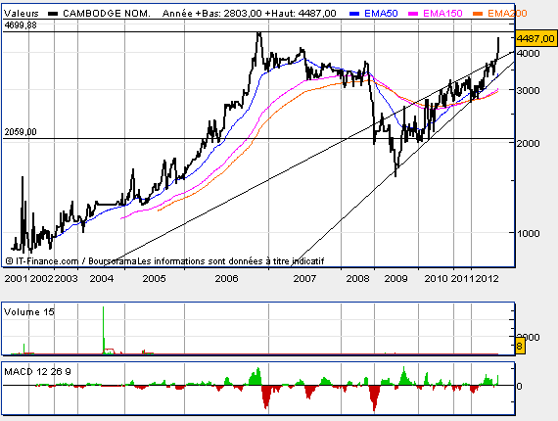This screenshot has height=421, width=558.
Task: Click the orange EMA200 legend swatch
Action: [478, 14]
